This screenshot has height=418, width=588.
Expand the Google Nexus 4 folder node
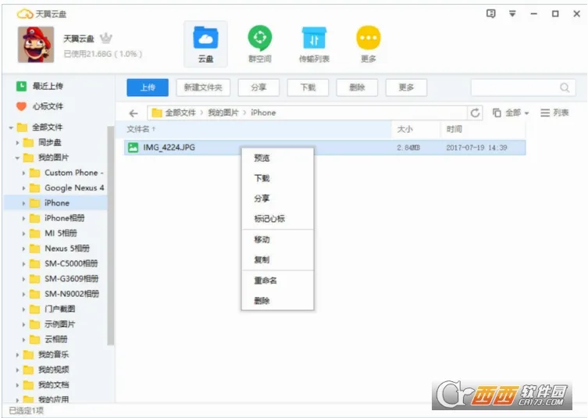click(23, 188)
